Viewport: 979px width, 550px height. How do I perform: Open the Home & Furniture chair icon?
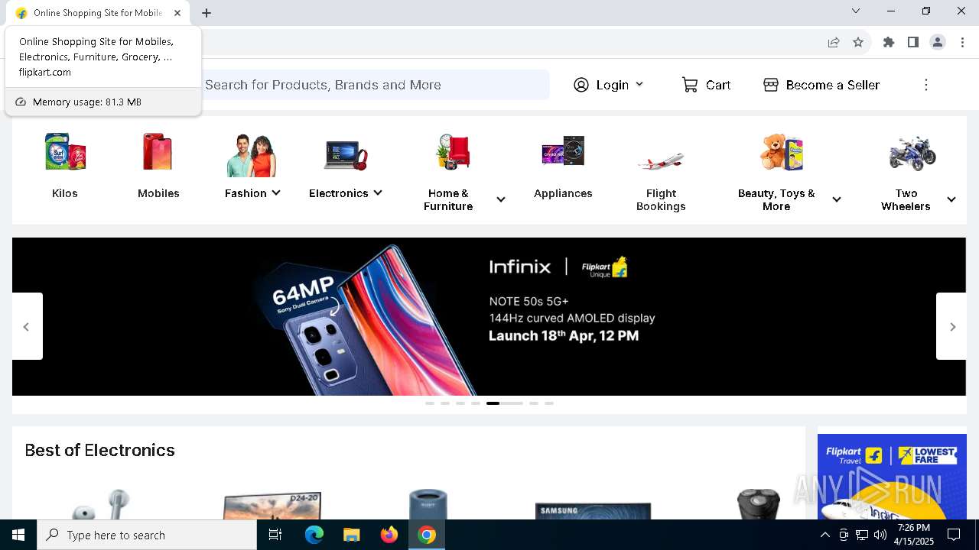(x=453, y=153)
